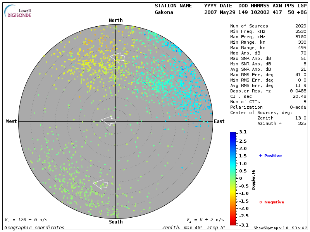Click the Doppler color scale bar
310x232 pixels.
[x=232, y=178]
